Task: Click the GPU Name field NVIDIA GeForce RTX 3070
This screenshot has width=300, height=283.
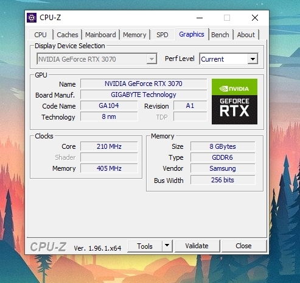Action: click(144, 84)
